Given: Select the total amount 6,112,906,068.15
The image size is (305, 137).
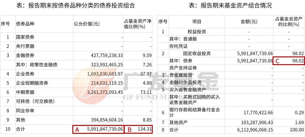Looking at the screenshot, I should 251,130.
